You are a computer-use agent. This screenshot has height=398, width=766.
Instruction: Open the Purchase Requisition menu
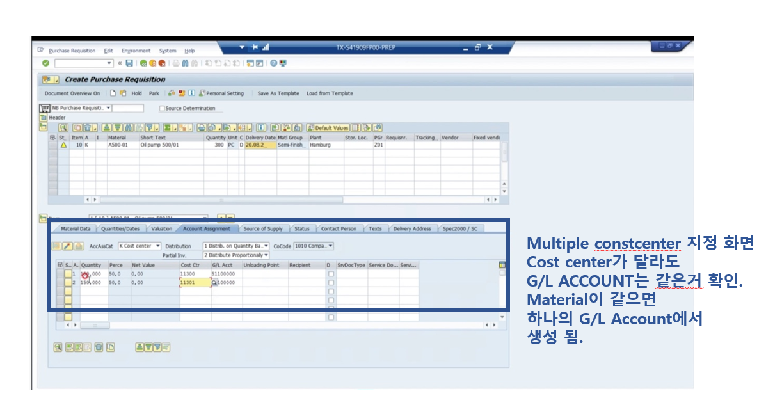coord(72,51)
